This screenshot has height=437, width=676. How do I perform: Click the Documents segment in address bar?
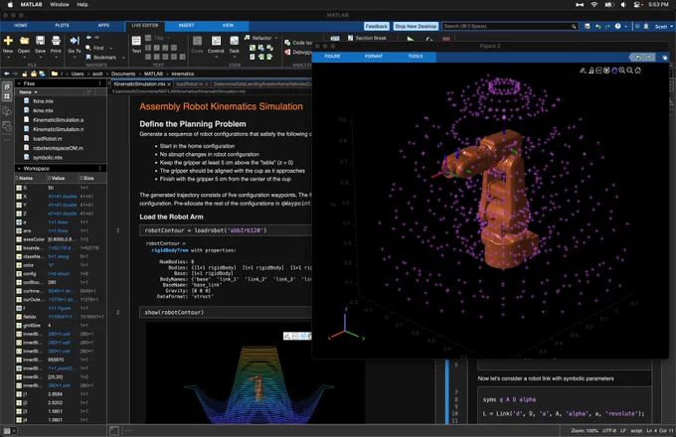point(123,73)
